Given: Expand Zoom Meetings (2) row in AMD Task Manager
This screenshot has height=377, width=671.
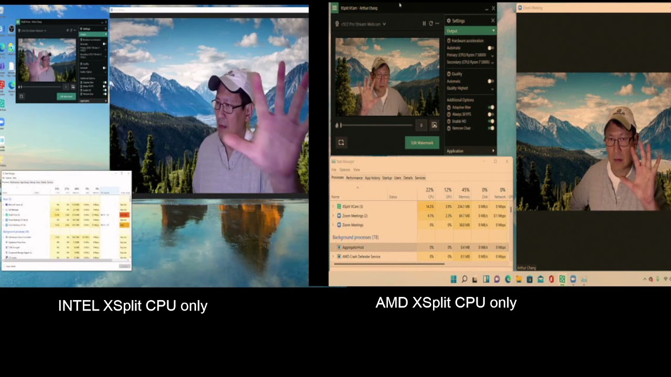Looking at the screenshot, I should (x=333, y=216).
